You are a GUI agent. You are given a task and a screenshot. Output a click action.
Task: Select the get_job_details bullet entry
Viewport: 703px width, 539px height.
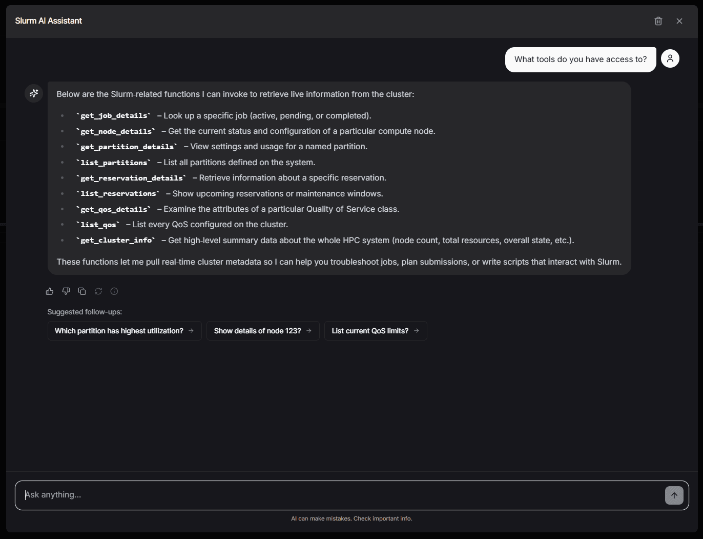223,115
